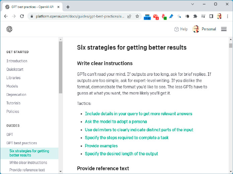
Task: Select Quickstart in the sidebar
Action: (x=15, y=69)
